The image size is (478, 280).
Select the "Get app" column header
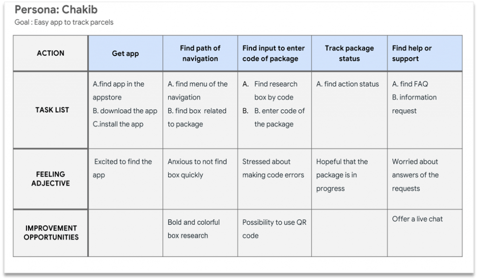coord(125,53)
